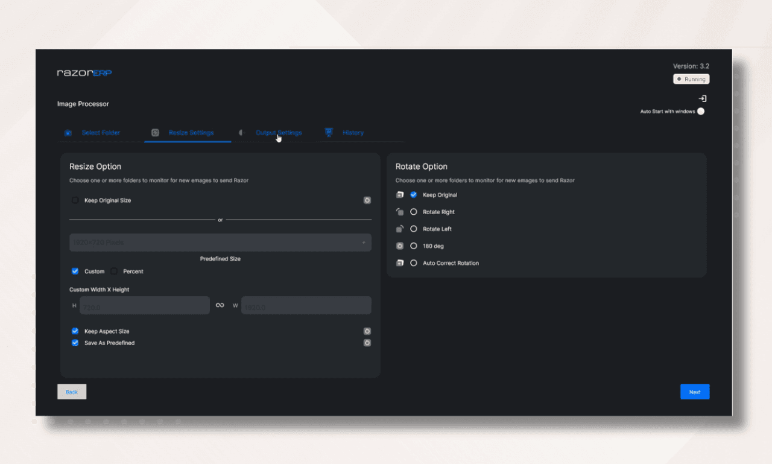Viewport: 772px width, 464px height.
Task: Click the Next button
Action: [x=694, y=391]
